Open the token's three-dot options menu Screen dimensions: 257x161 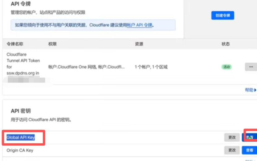tap(251, 67)
